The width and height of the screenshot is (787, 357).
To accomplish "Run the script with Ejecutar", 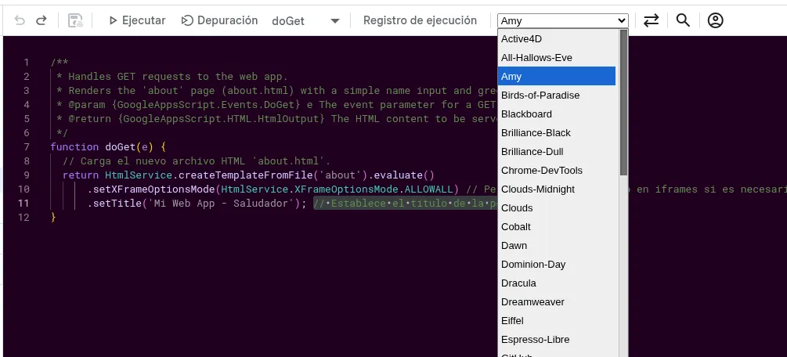I will coord(137,20).
